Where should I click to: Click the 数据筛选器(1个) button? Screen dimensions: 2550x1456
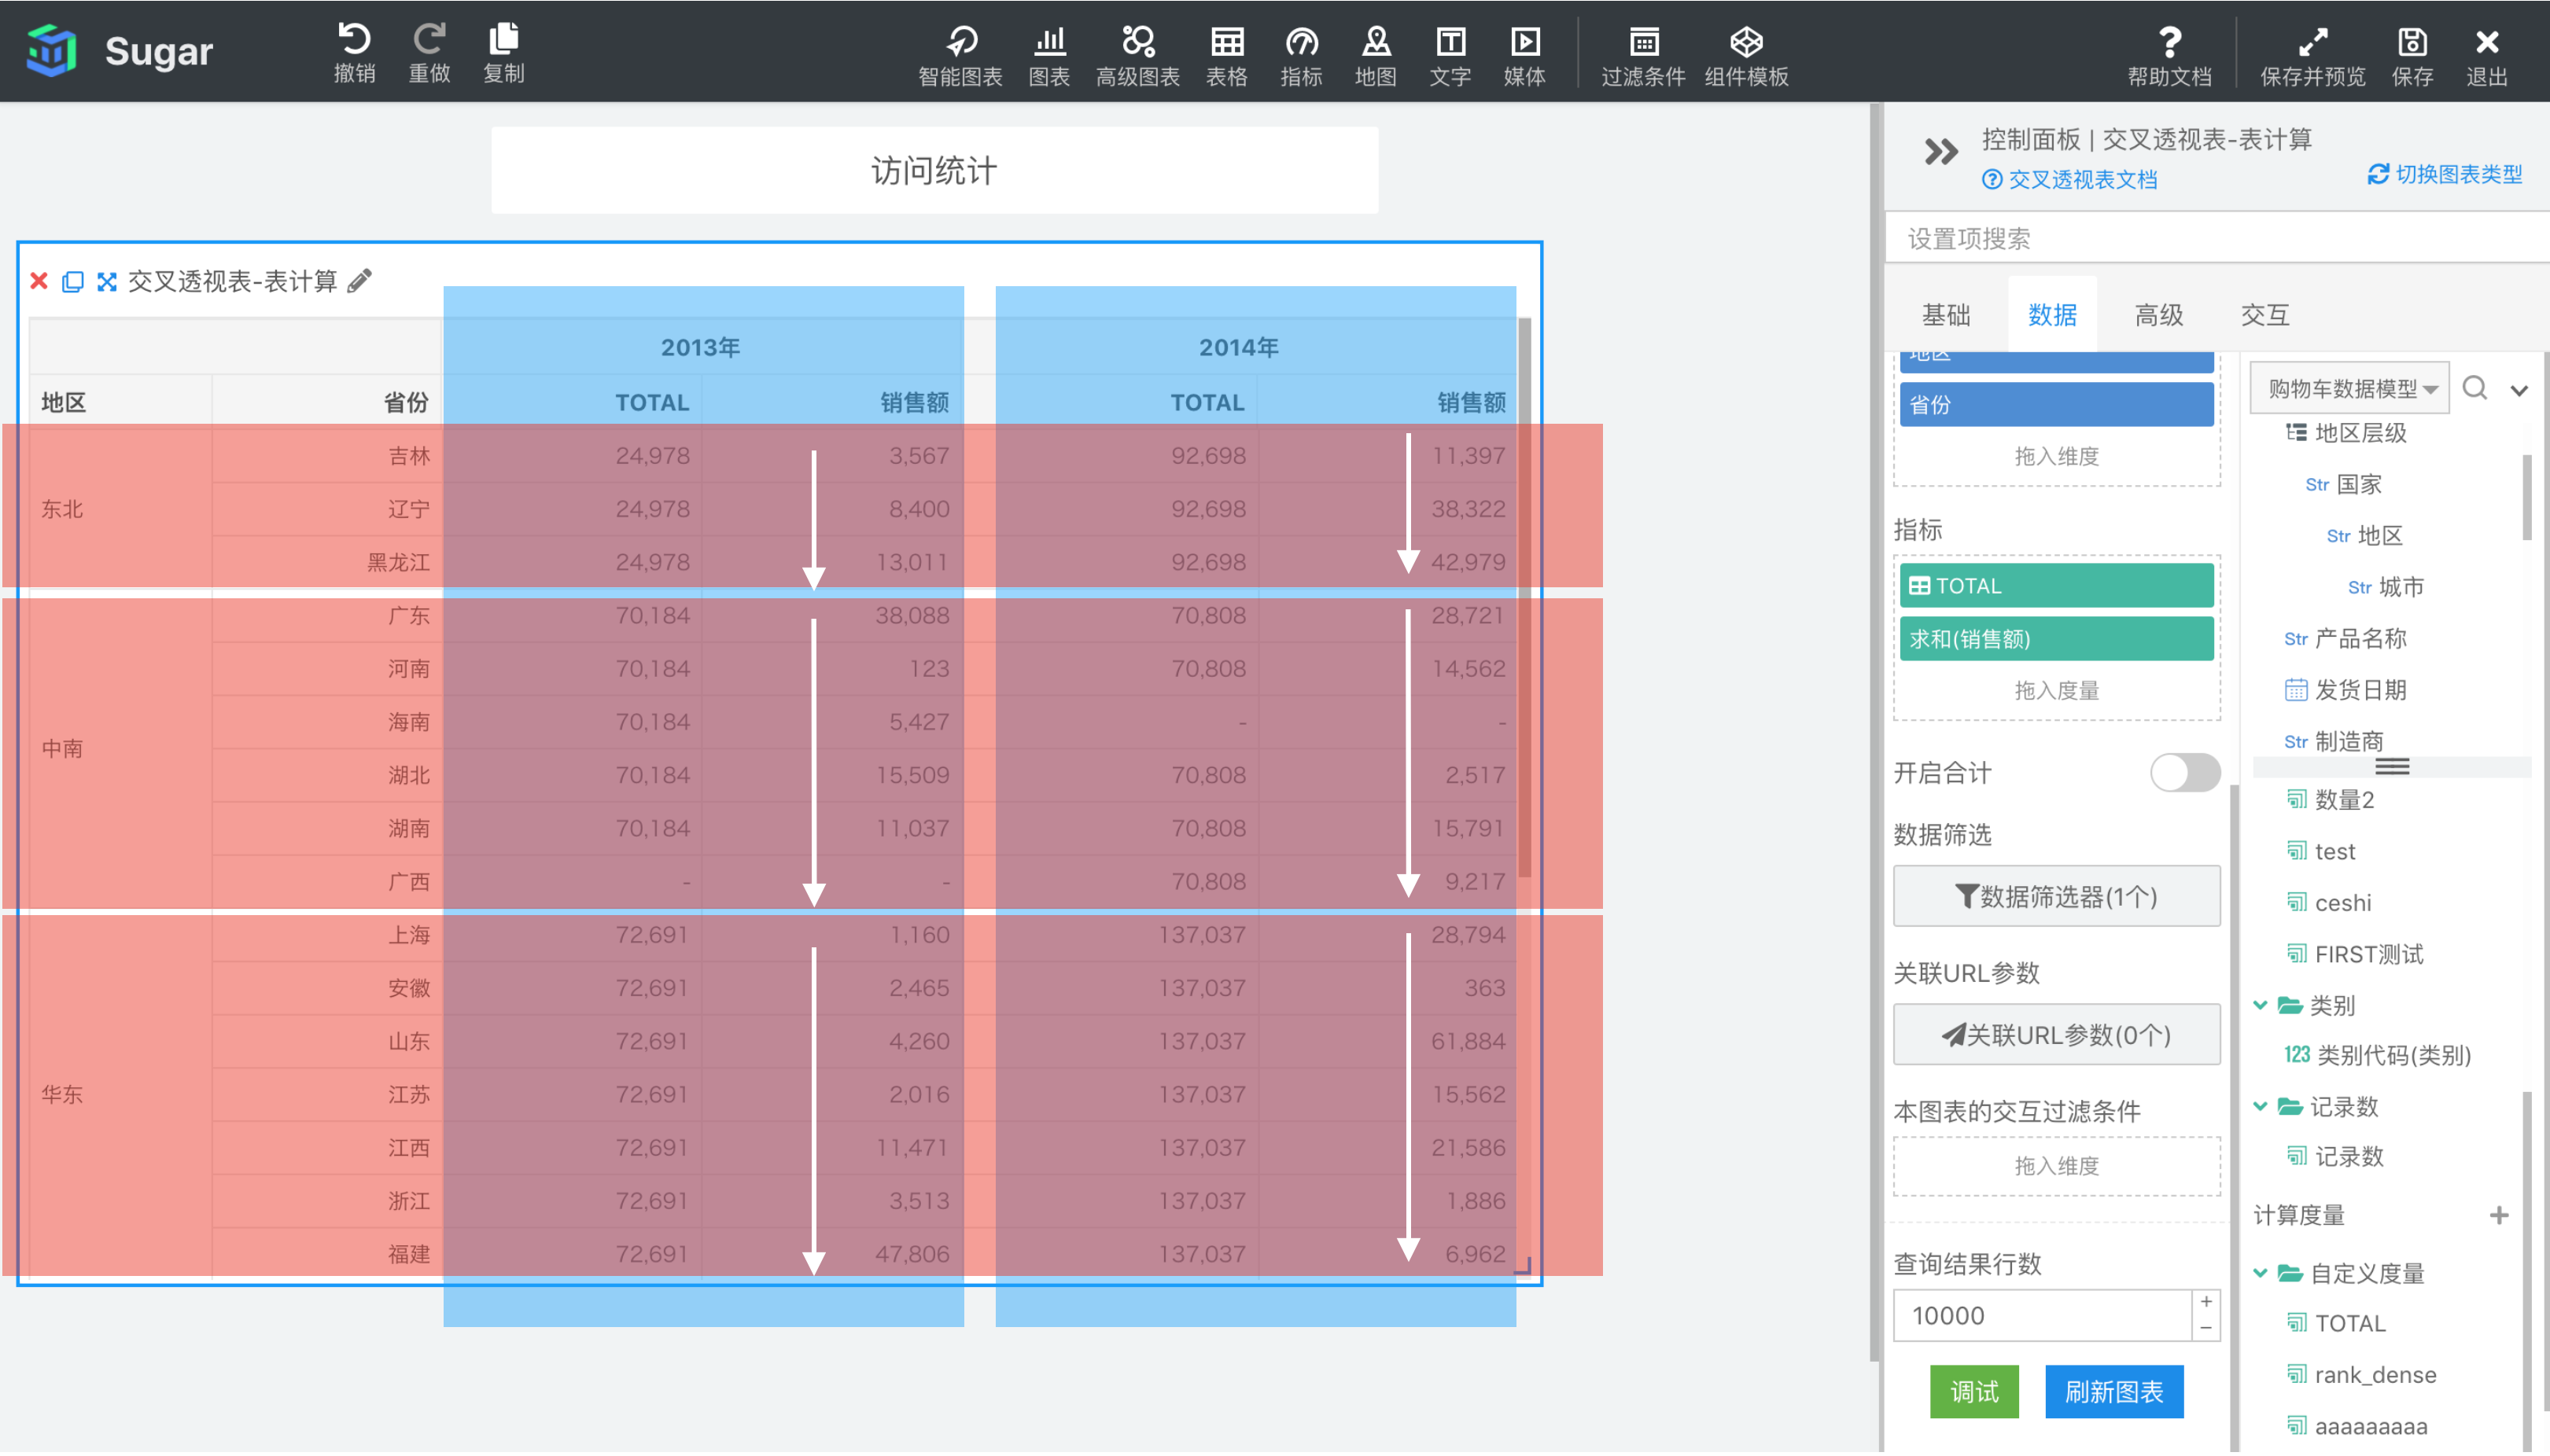[2056, 896]
